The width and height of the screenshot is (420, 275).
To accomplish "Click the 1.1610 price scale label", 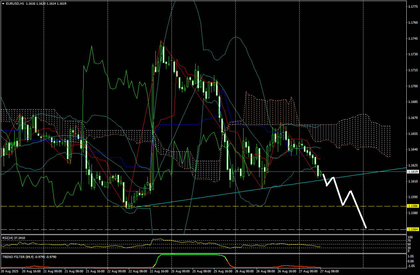I will (x=413, y=181).
